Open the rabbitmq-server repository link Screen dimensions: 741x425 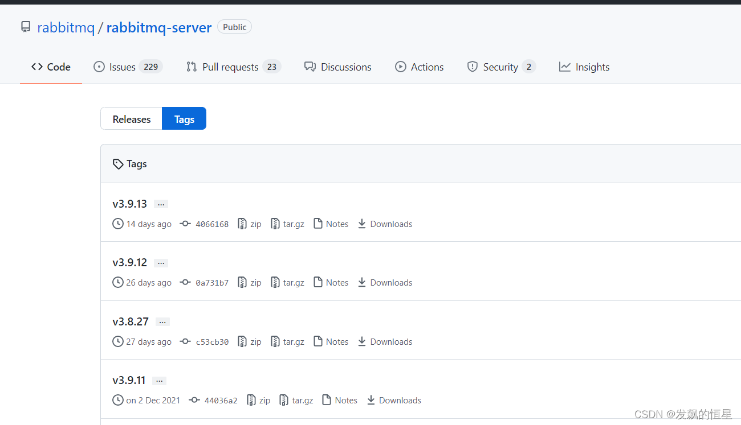pyautogui.click(x=159, y=27)
